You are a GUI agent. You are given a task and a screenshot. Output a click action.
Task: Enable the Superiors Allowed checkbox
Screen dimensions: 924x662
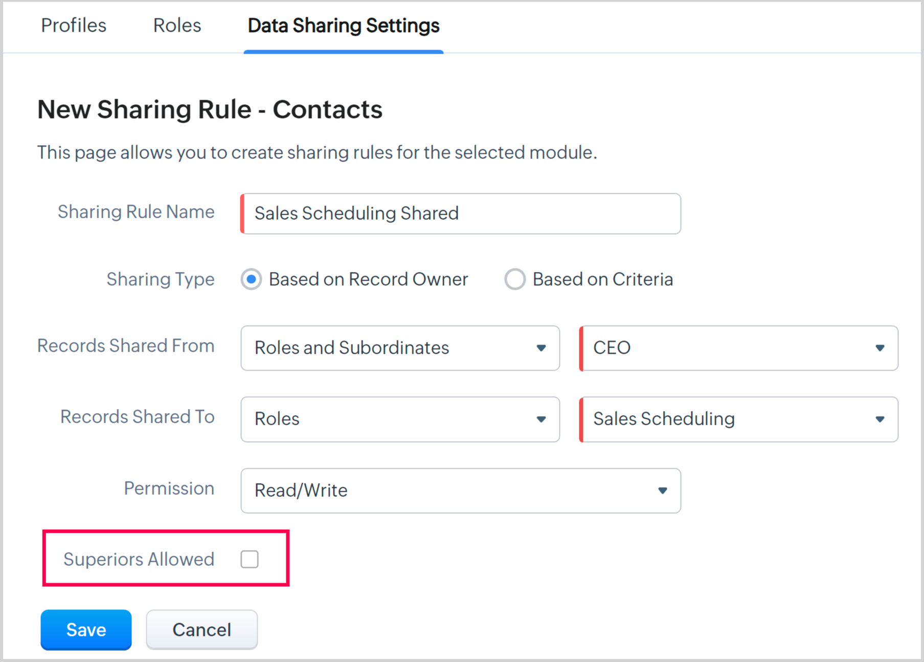coord(250,559)
